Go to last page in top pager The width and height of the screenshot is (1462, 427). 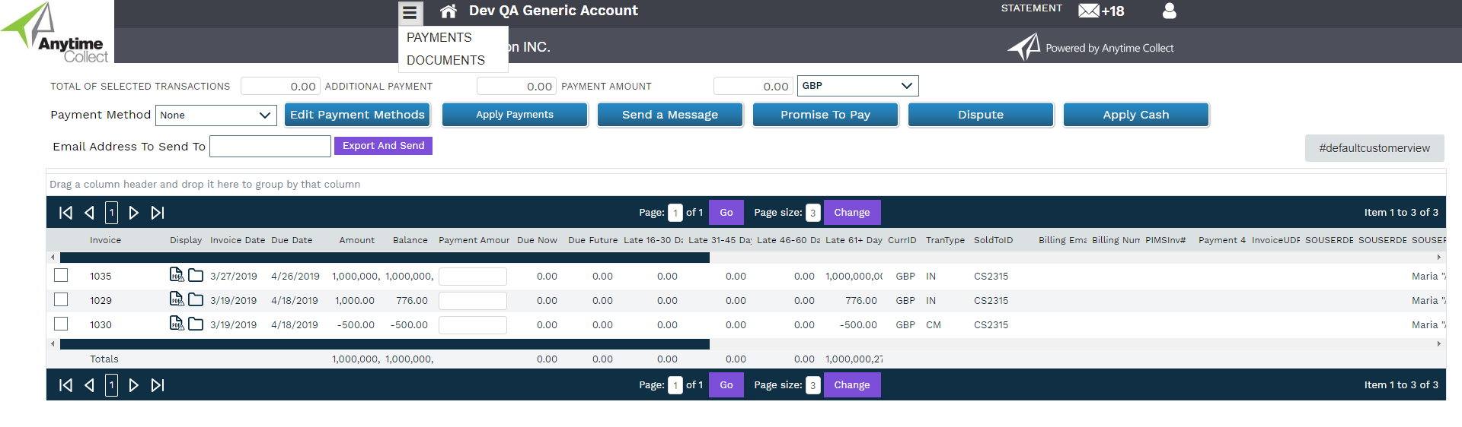click(x=158, y=213)
